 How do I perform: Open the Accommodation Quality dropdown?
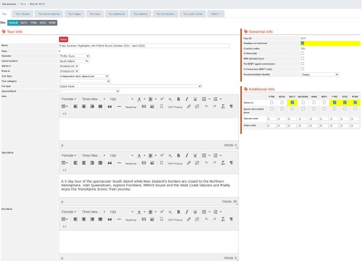click(320, 75)
